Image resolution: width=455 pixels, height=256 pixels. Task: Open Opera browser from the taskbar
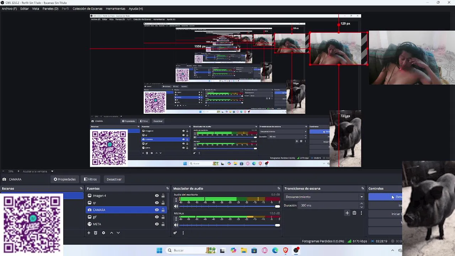[264, 250]
